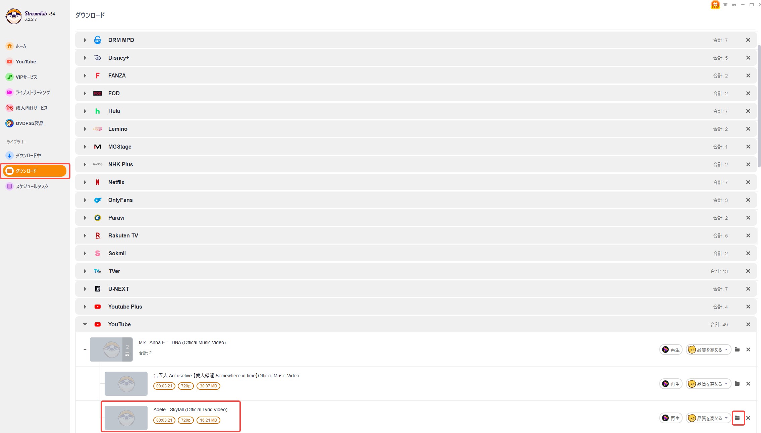Viewport: 761px width, 433px height.
Task: Play the Accusefive music video
Action: click(671, 384)
